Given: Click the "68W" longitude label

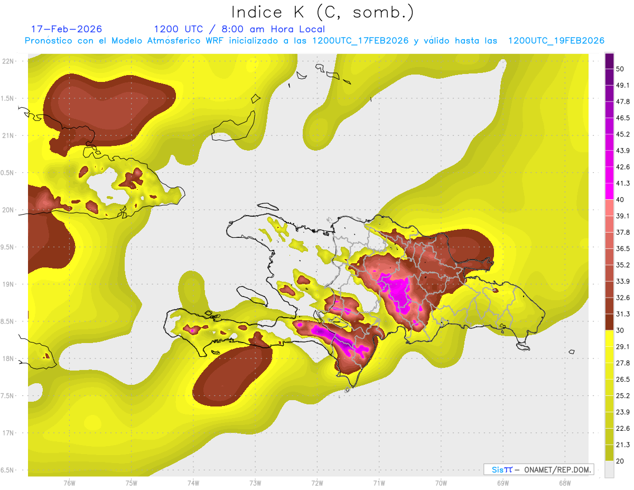Looking at the screenshot, I should click(x=565, y=483).
